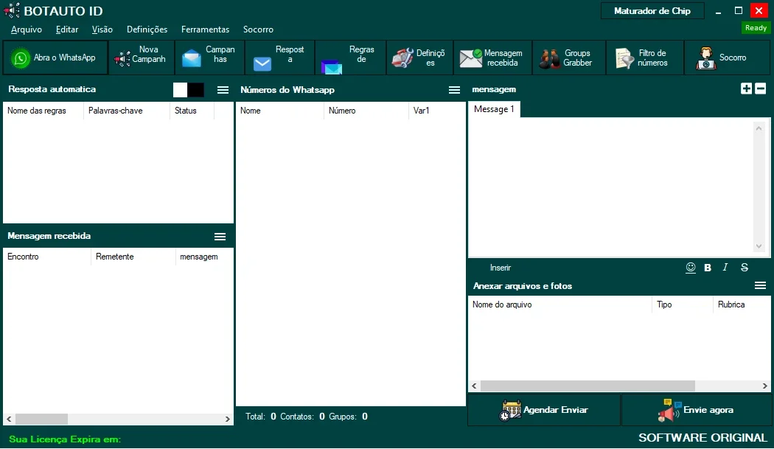The height and width of the screenshot is (449, 774).
Task: Apply strikethrough formatting to message
Action: (x=745, y=267)
